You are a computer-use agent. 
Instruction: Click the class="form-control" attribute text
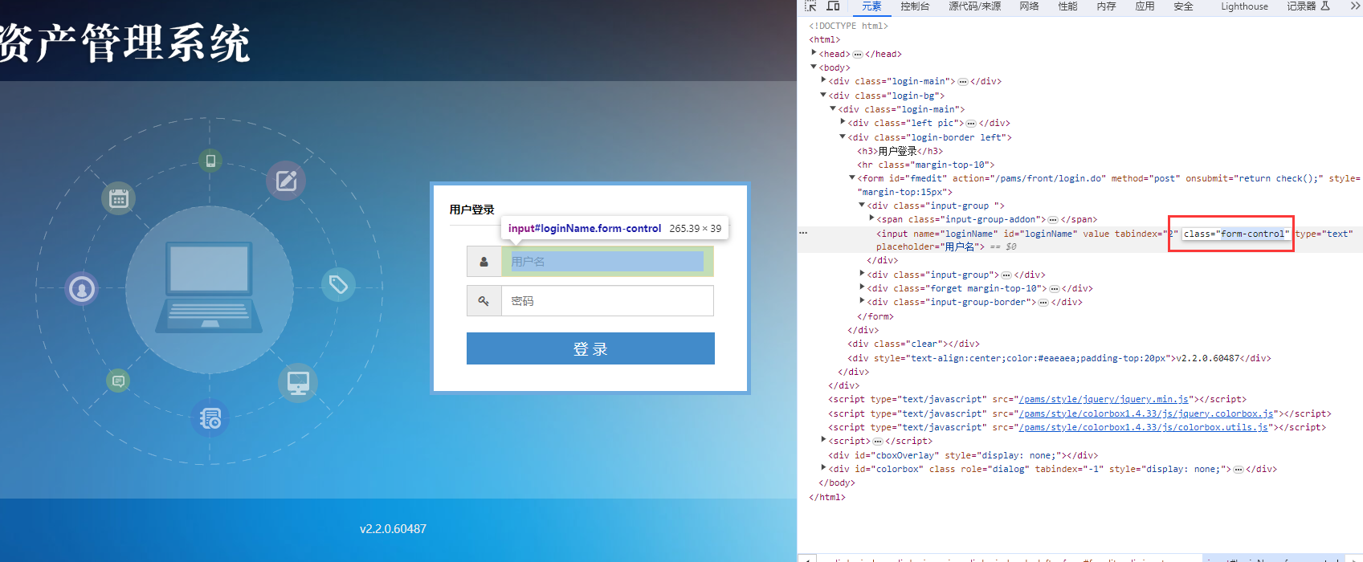(1236, 234)
